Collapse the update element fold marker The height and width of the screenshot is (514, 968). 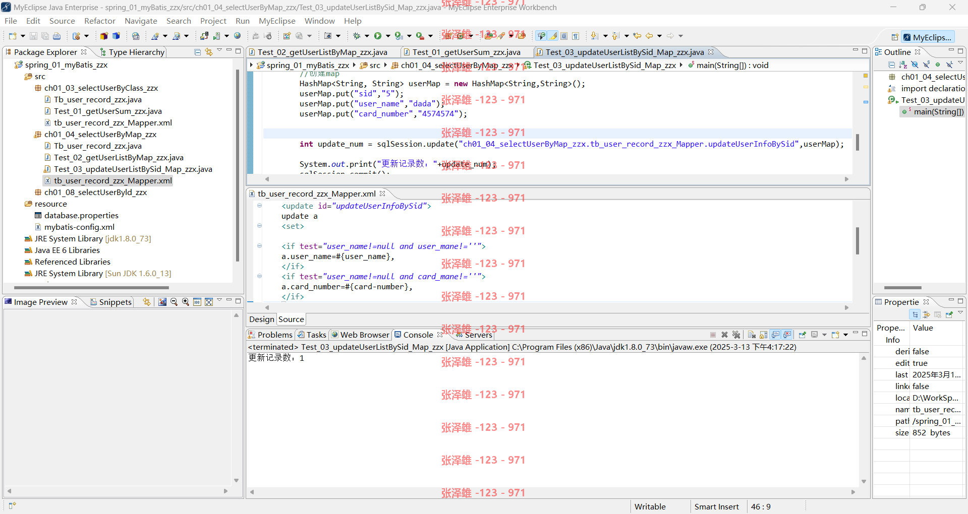tap(259, 206)
